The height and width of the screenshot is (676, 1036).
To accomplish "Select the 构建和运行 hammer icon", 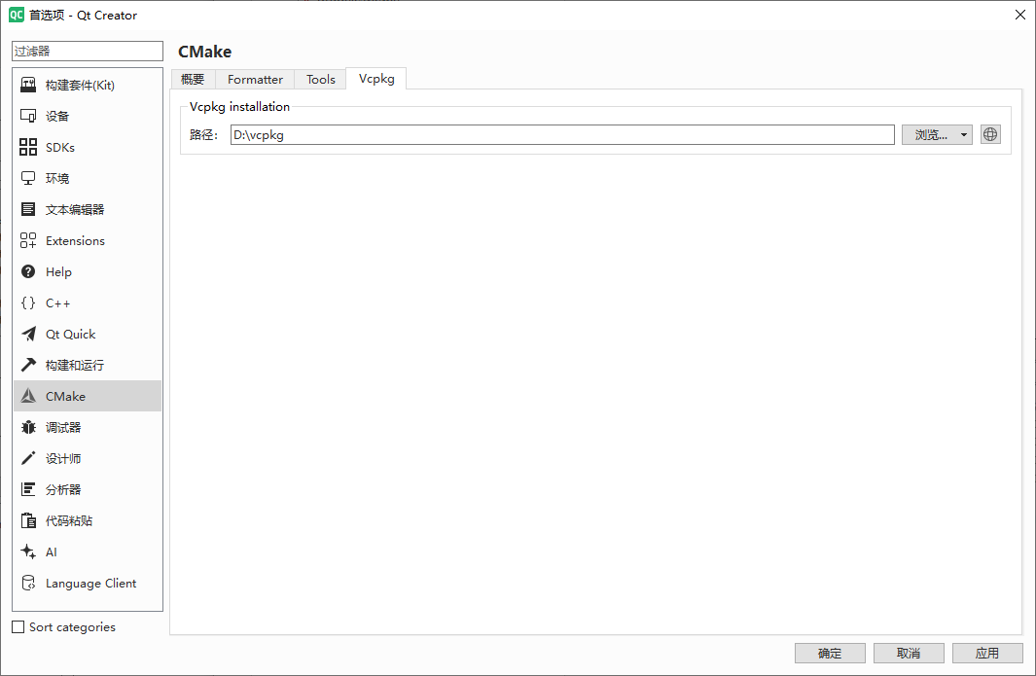I will pyautogui.click(x=28, y=366).
